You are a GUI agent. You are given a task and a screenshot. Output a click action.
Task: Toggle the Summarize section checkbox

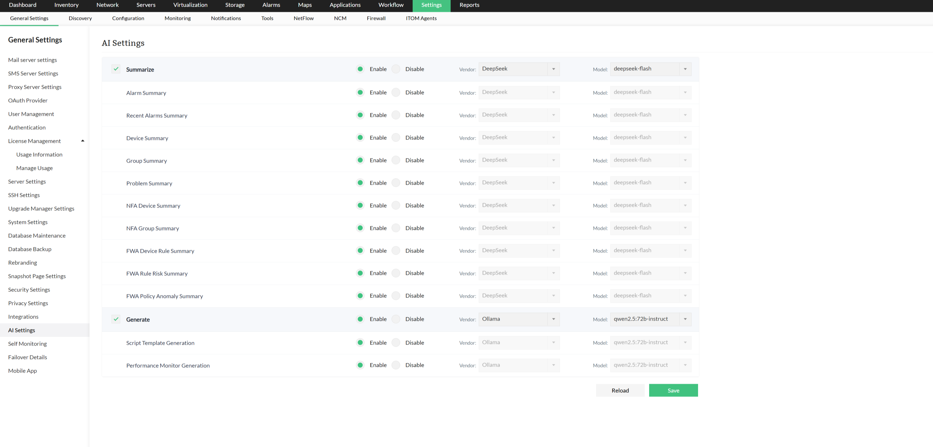[x=116, y=69]
